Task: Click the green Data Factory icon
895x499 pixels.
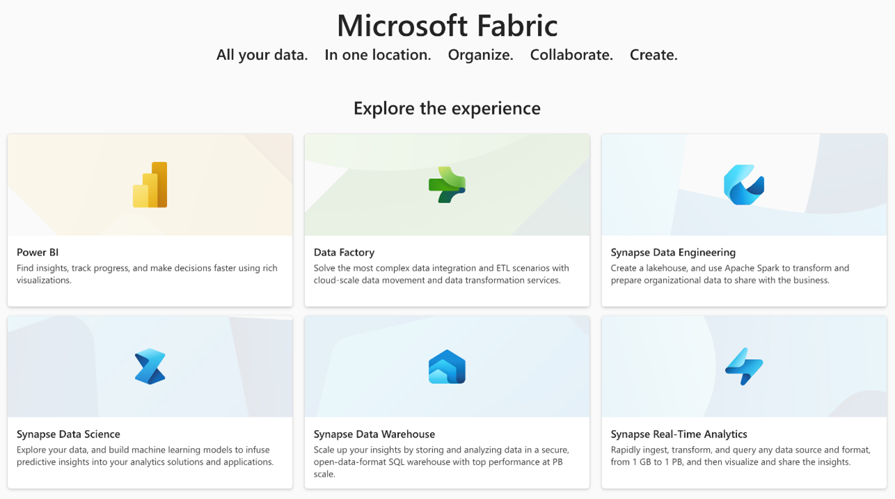Action: click(447, 185)
